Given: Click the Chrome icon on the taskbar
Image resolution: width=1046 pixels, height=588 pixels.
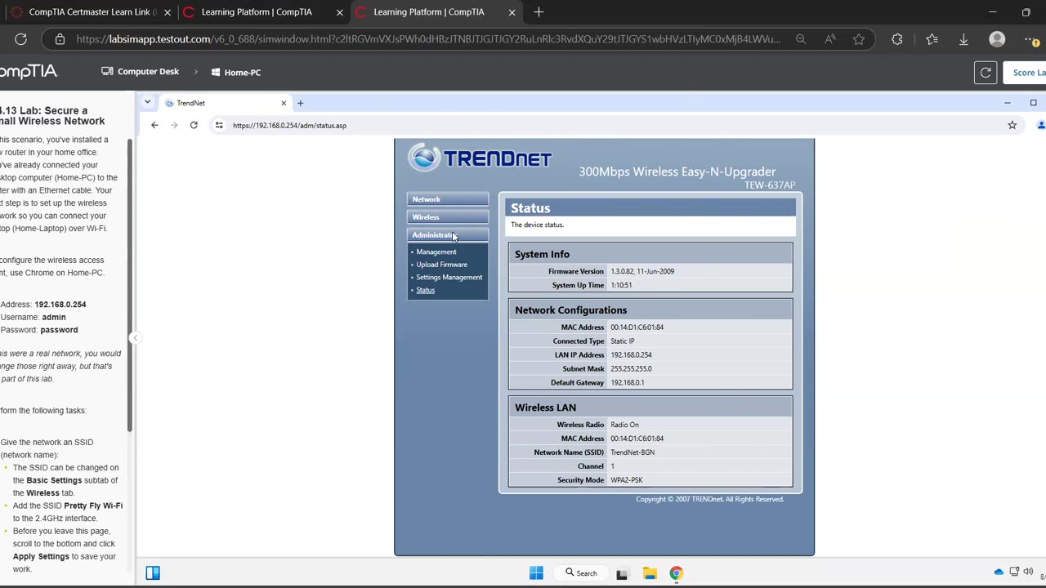Looking at the screenshot, I should pyautogui.click(x=677, y=573).
